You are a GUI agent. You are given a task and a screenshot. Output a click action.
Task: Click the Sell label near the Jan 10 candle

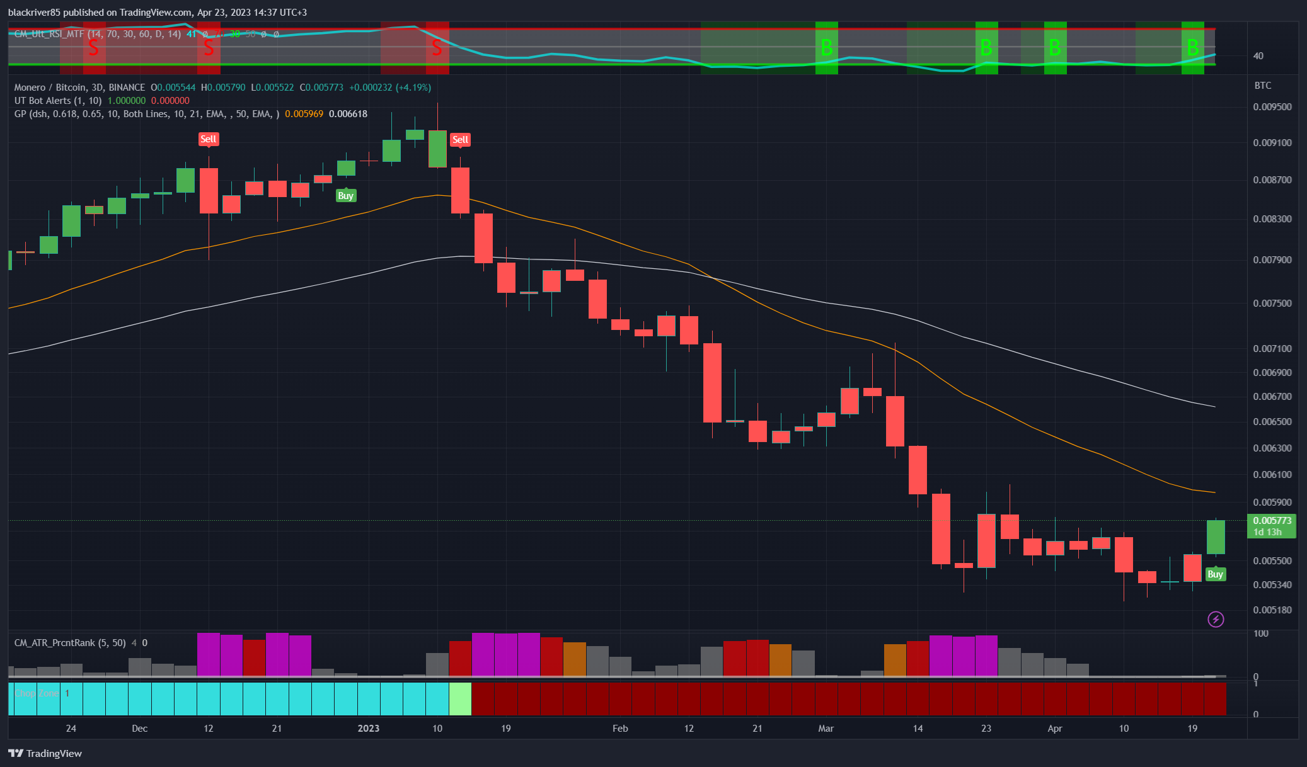pos(461,140)
